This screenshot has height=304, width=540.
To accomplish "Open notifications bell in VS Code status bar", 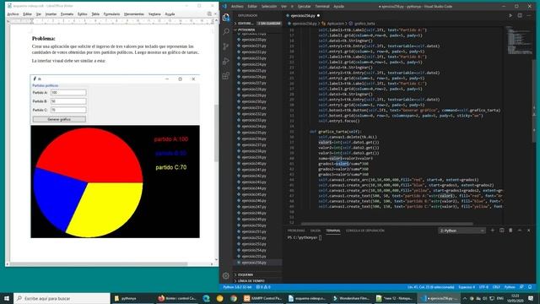I will point(530,287).
